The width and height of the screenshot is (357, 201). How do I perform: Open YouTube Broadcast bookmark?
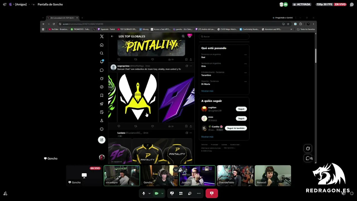point(59,29)
